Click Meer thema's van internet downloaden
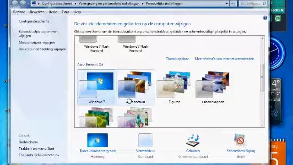The width and height of the screenshot is (293, 165). pyautogui.click(x=224, y=59)
